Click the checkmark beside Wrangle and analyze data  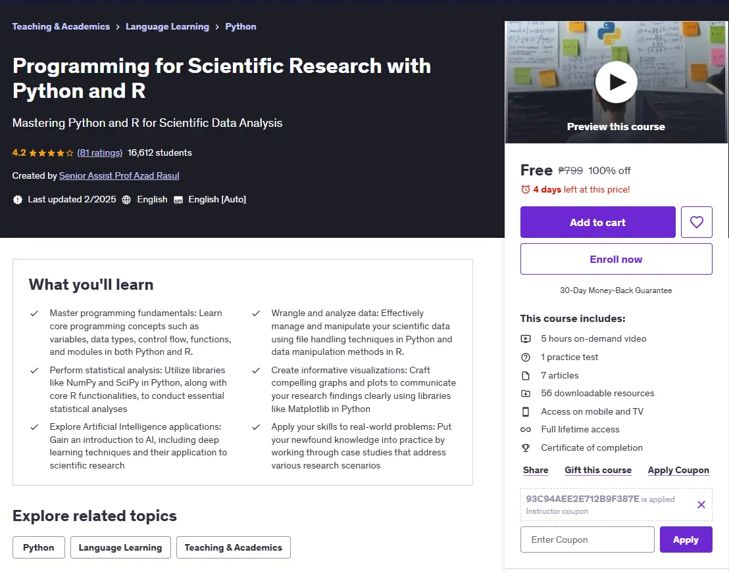coord(256,313)
